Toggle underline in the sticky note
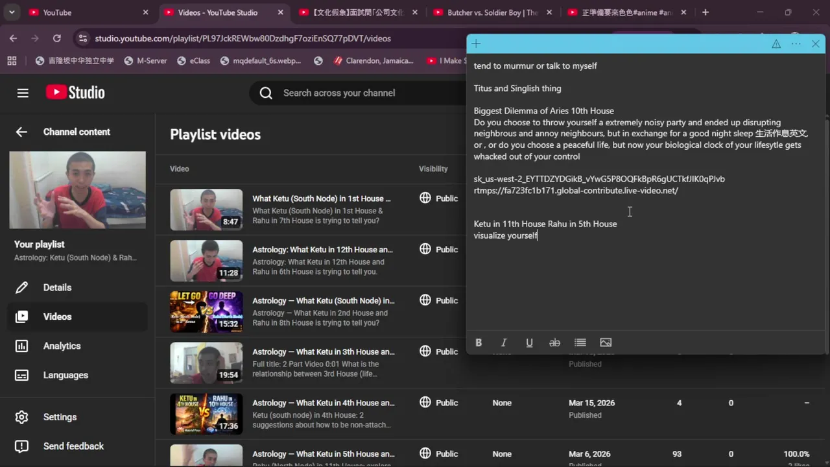This screenshot has height=467, width=830. 529,342
